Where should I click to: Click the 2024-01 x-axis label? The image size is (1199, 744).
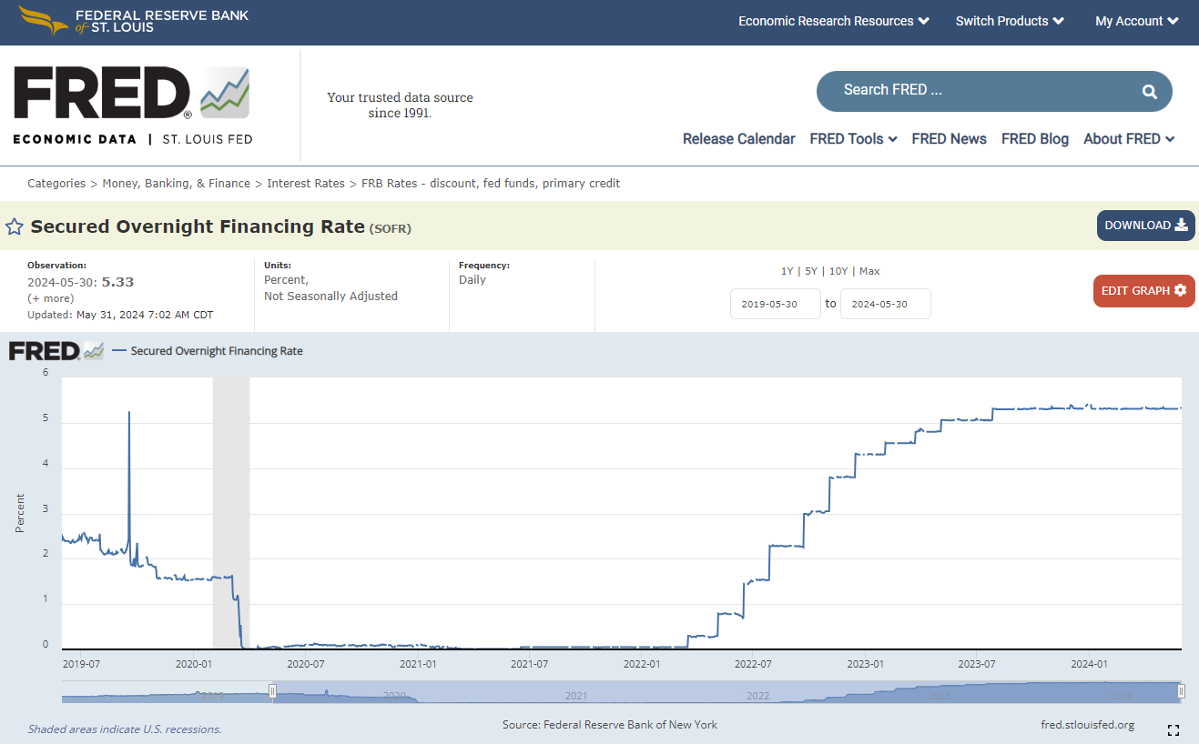point(1089,664)
